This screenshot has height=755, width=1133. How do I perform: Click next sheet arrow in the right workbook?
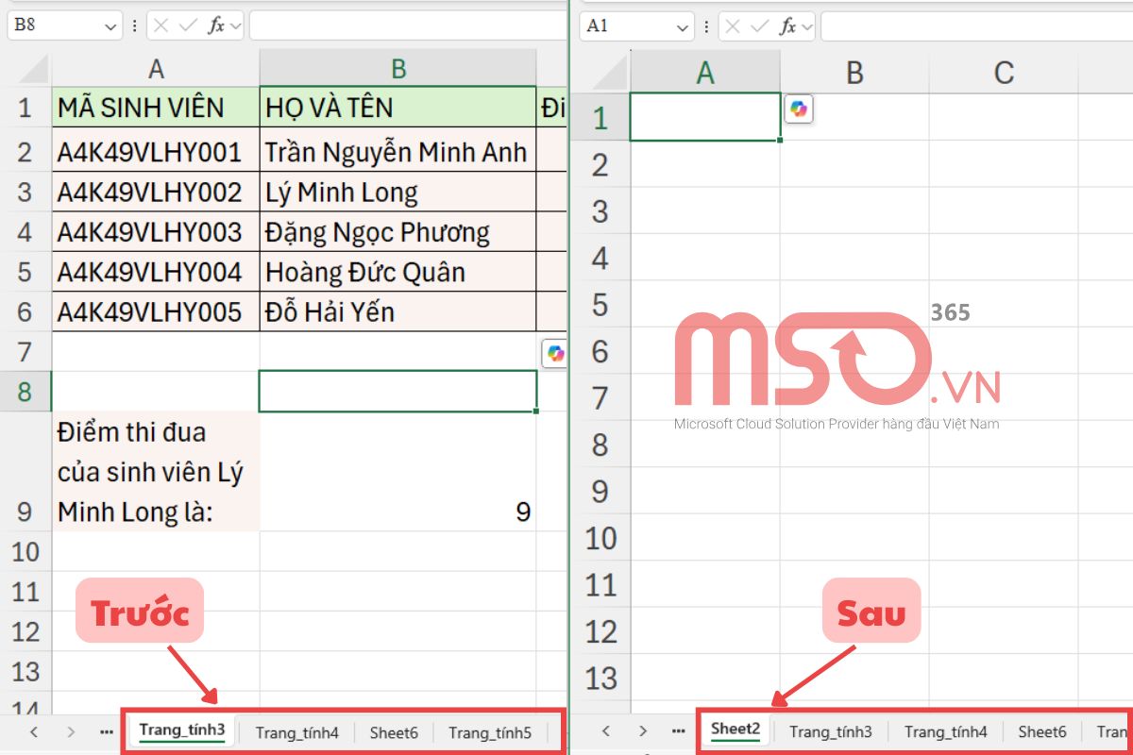(642, 731)
